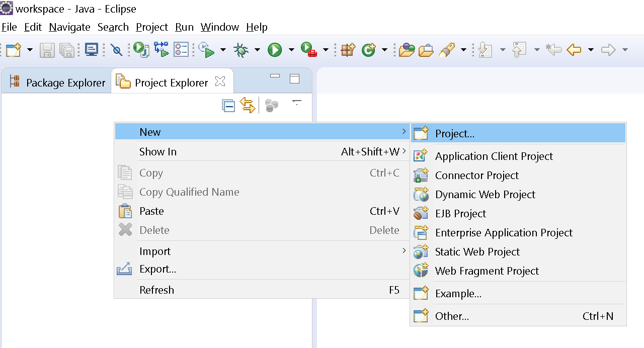The height and width of the screenshot is (348, 644).
Task: Click the Open Task folder icon
Action: point(426,49)
